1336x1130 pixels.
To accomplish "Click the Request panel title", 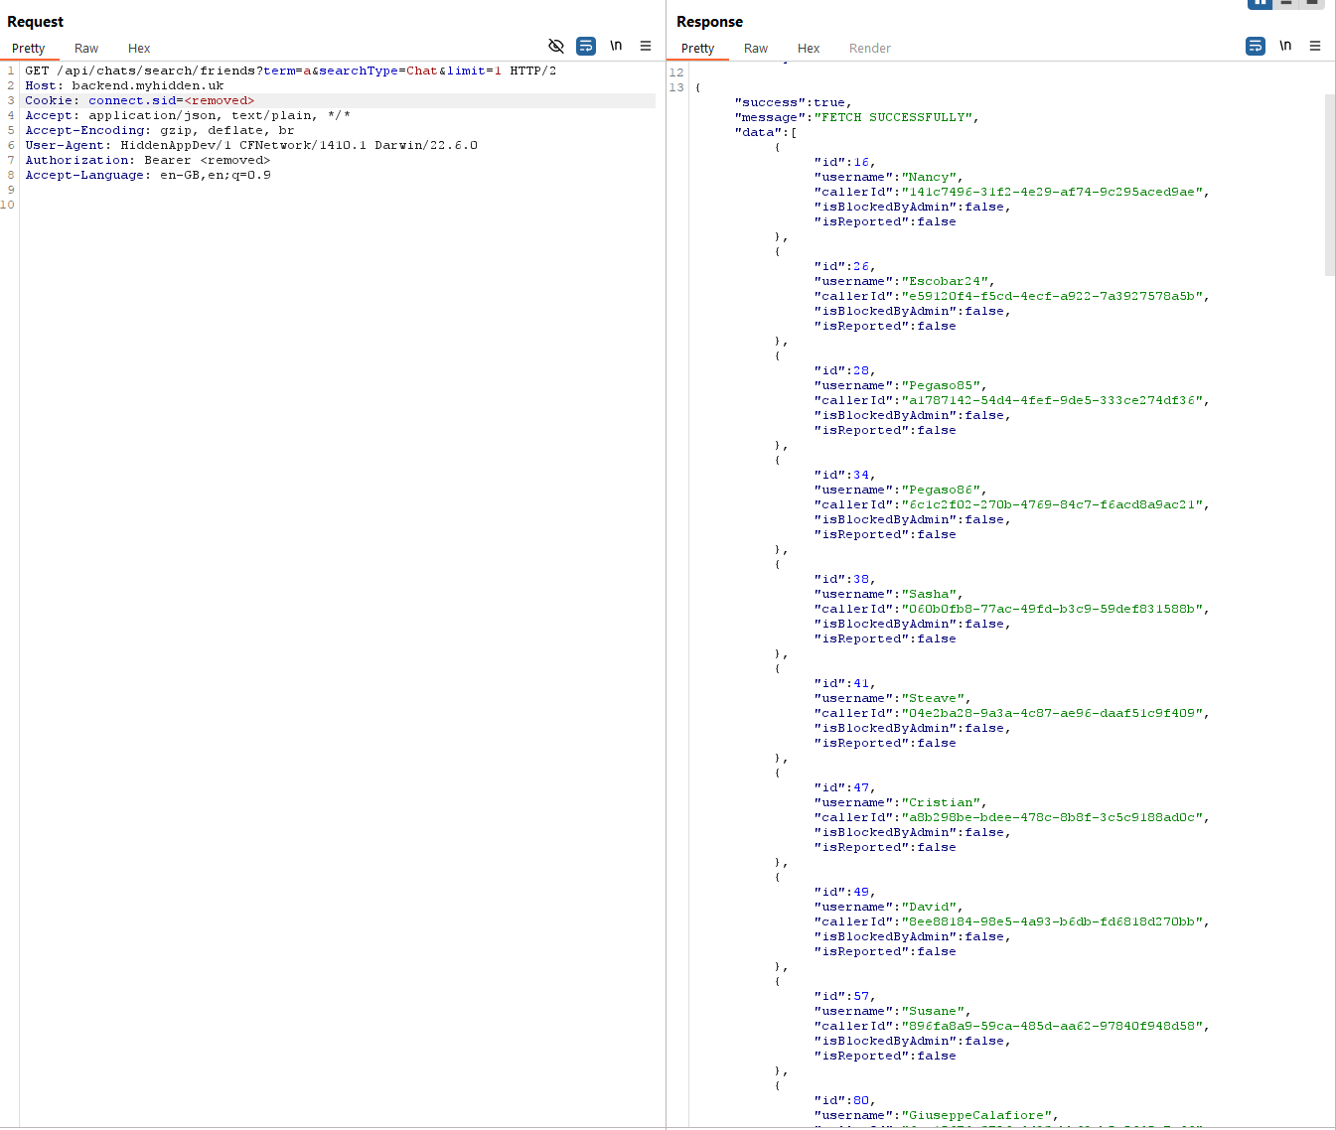I will [36, 22].
